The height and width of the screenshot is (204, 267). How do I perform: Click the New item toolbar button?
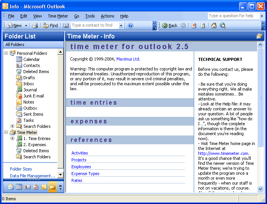(x=14, y=25)
